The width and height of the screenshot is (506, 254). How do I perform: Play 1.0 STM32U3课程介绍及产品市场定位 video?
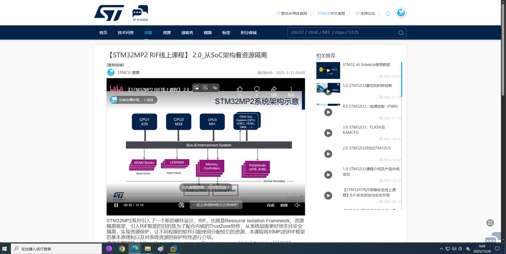tap(328, 175)
